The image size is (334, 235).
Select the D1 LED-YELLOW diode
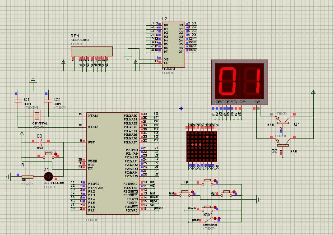(x=48, y=176)
